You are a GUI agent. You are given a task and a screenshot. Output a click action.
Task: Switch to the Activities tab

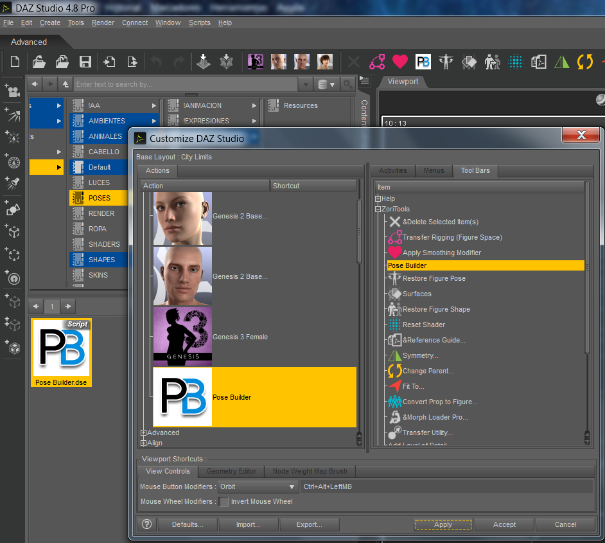[x=393, y=170]
